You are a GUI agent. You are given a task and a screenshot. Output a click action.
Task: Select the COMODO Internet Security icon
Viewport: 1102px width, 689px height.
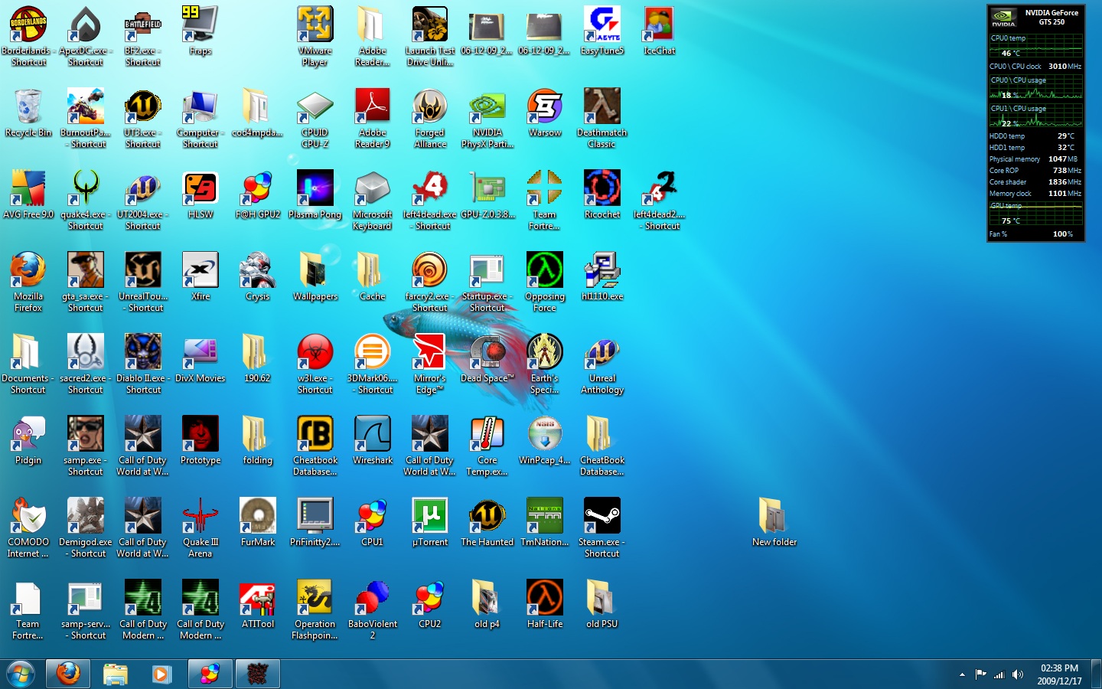[x=28, y=516]
